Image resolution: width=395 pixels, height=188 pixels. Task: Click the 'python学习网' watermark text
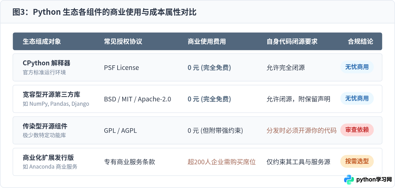pyautogui.click(x=374, y=180)
